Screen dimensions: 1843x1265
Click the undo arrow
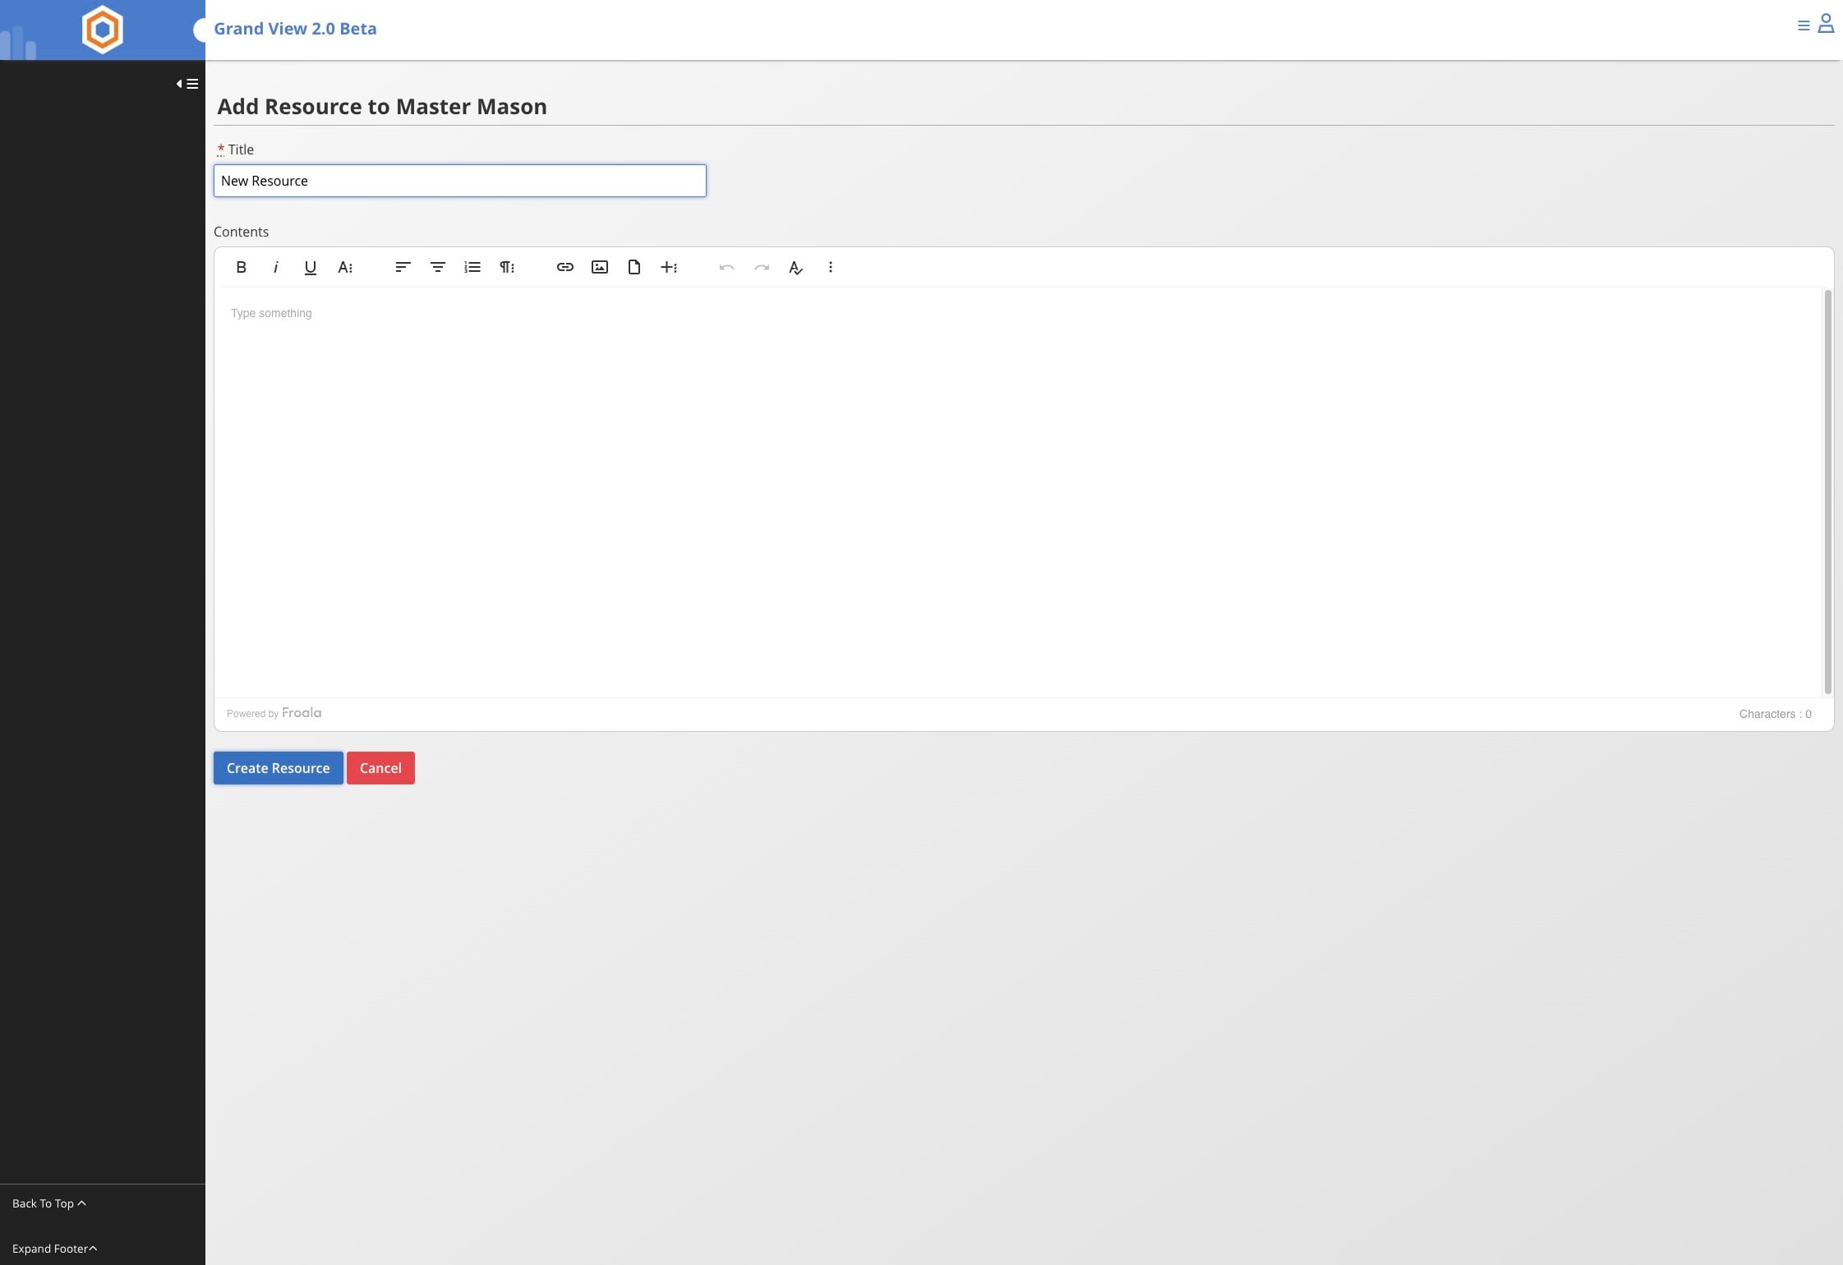[726, 267]
